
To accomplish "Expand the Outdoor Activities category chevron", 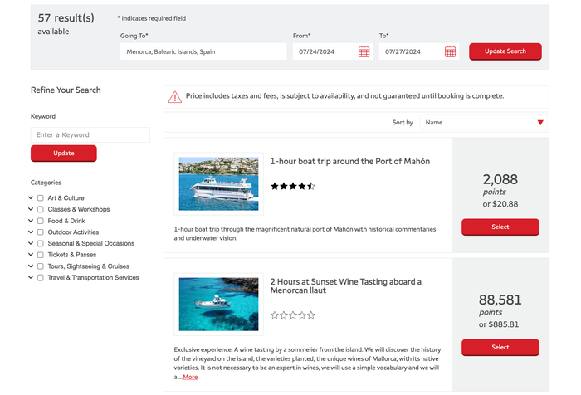I will 31,232.
